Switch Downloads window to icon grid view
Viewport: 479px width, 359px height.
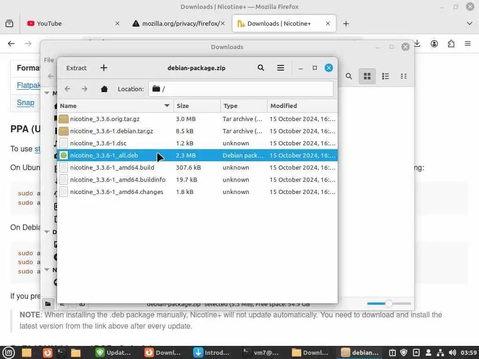click(x=367, y=76)
